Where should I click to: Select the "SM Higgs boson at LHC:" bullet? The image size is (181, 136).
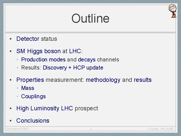pyautogui.click(x=49, y=51)
